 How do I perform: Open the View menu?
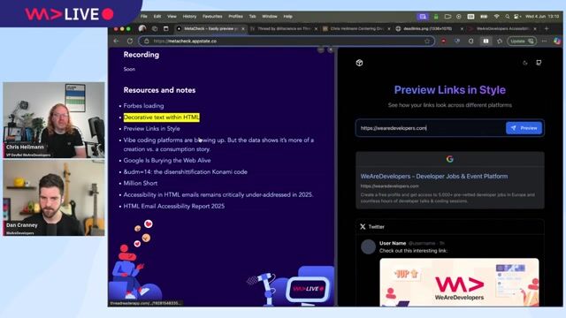pyautogui.click(x=172, y=17)
